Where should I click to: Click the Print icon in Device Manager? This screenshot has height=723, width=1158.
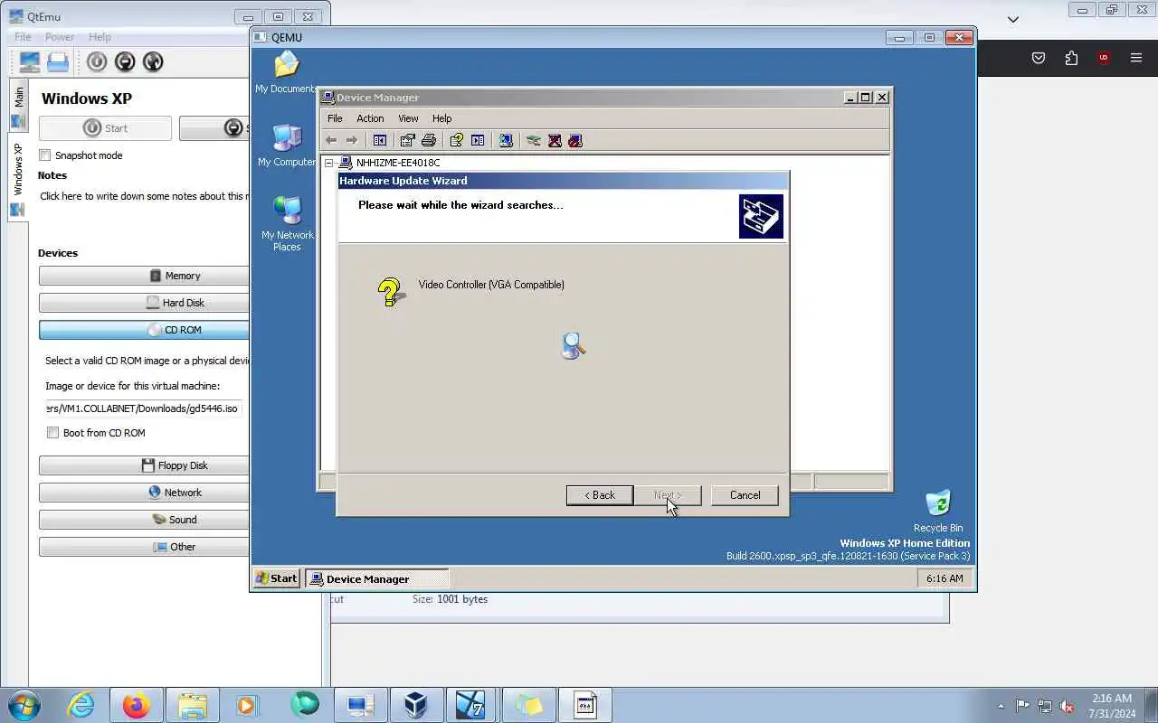429,140
